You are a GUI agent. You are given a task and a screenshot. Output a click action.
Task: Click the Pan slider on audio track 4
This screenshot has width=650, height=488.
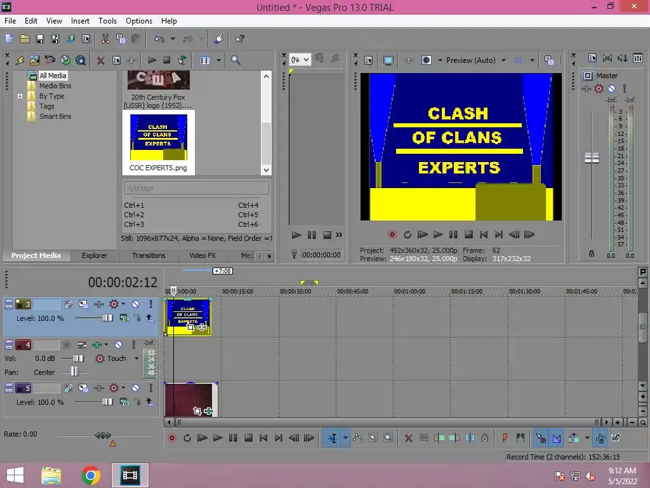[74, 371]
